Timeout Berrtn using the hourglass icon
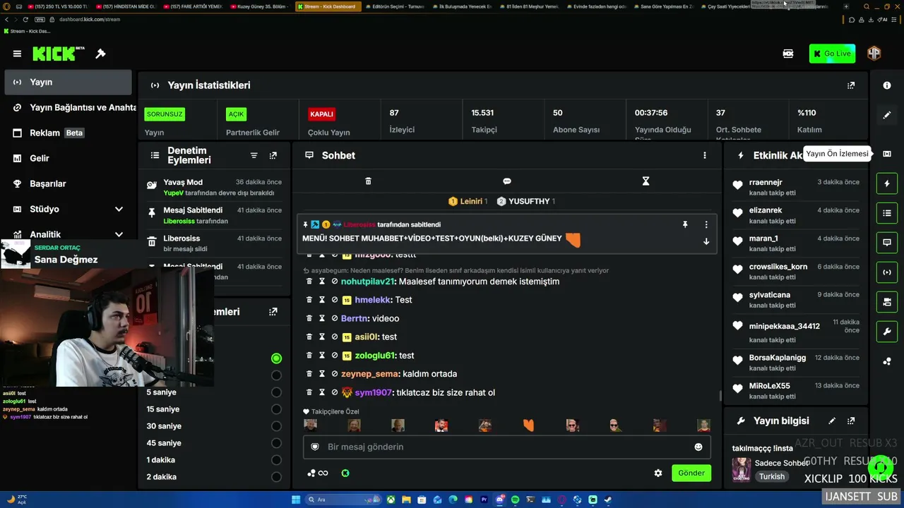Image resolution: width=904 pixels, height=508 pixels. (322, 318)
